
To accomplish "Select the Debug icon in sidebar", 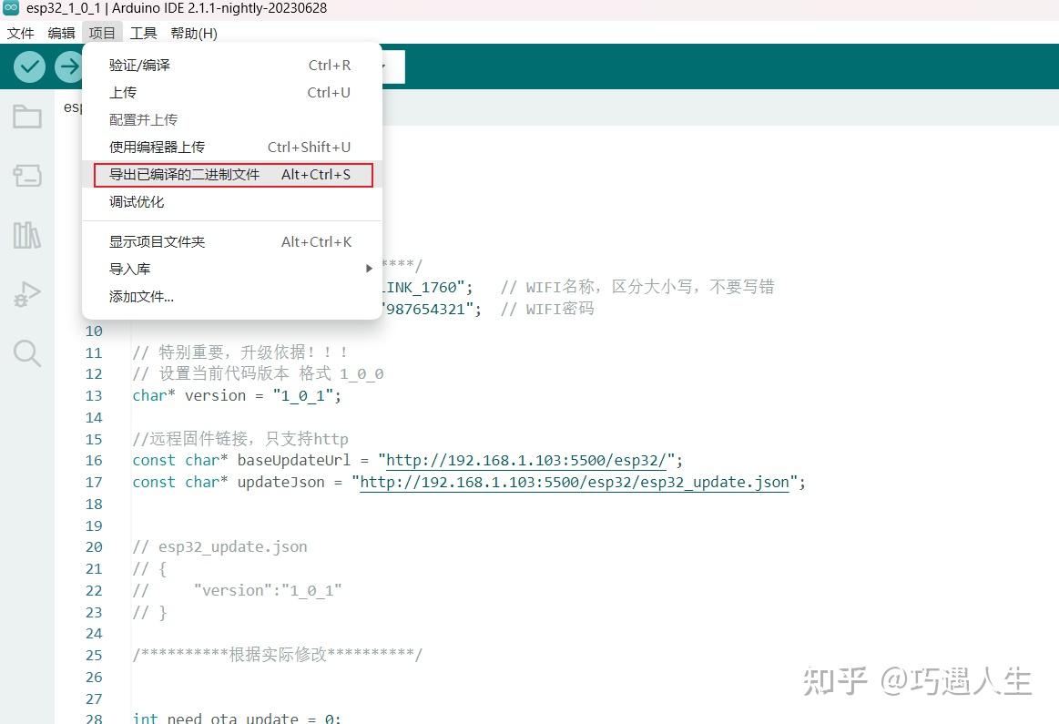I will click(x=26, y=294).
